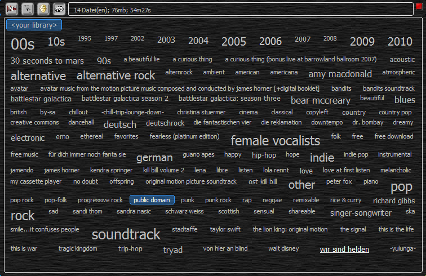
Task: Open the underlined wir sind helden tag
Action: click(x=344, y=249)
